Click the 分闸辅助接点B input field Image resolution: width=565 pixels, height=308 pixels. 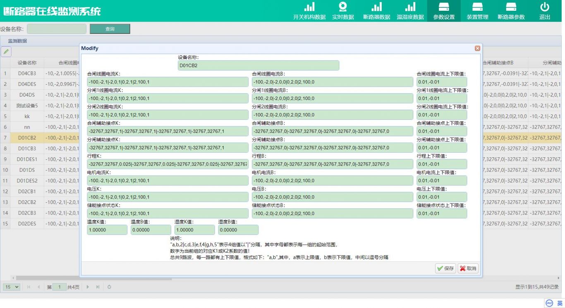[x=332, y=147]
